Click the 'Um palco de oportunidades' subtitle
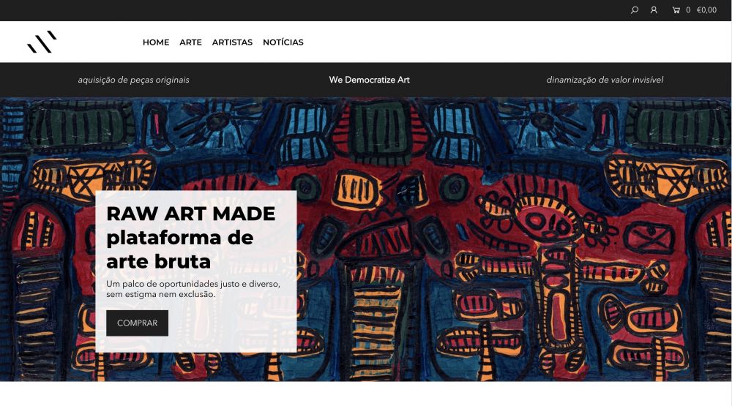Image resolution: width=732 pixels, height=406 pixels. click(x=193, y=289)
